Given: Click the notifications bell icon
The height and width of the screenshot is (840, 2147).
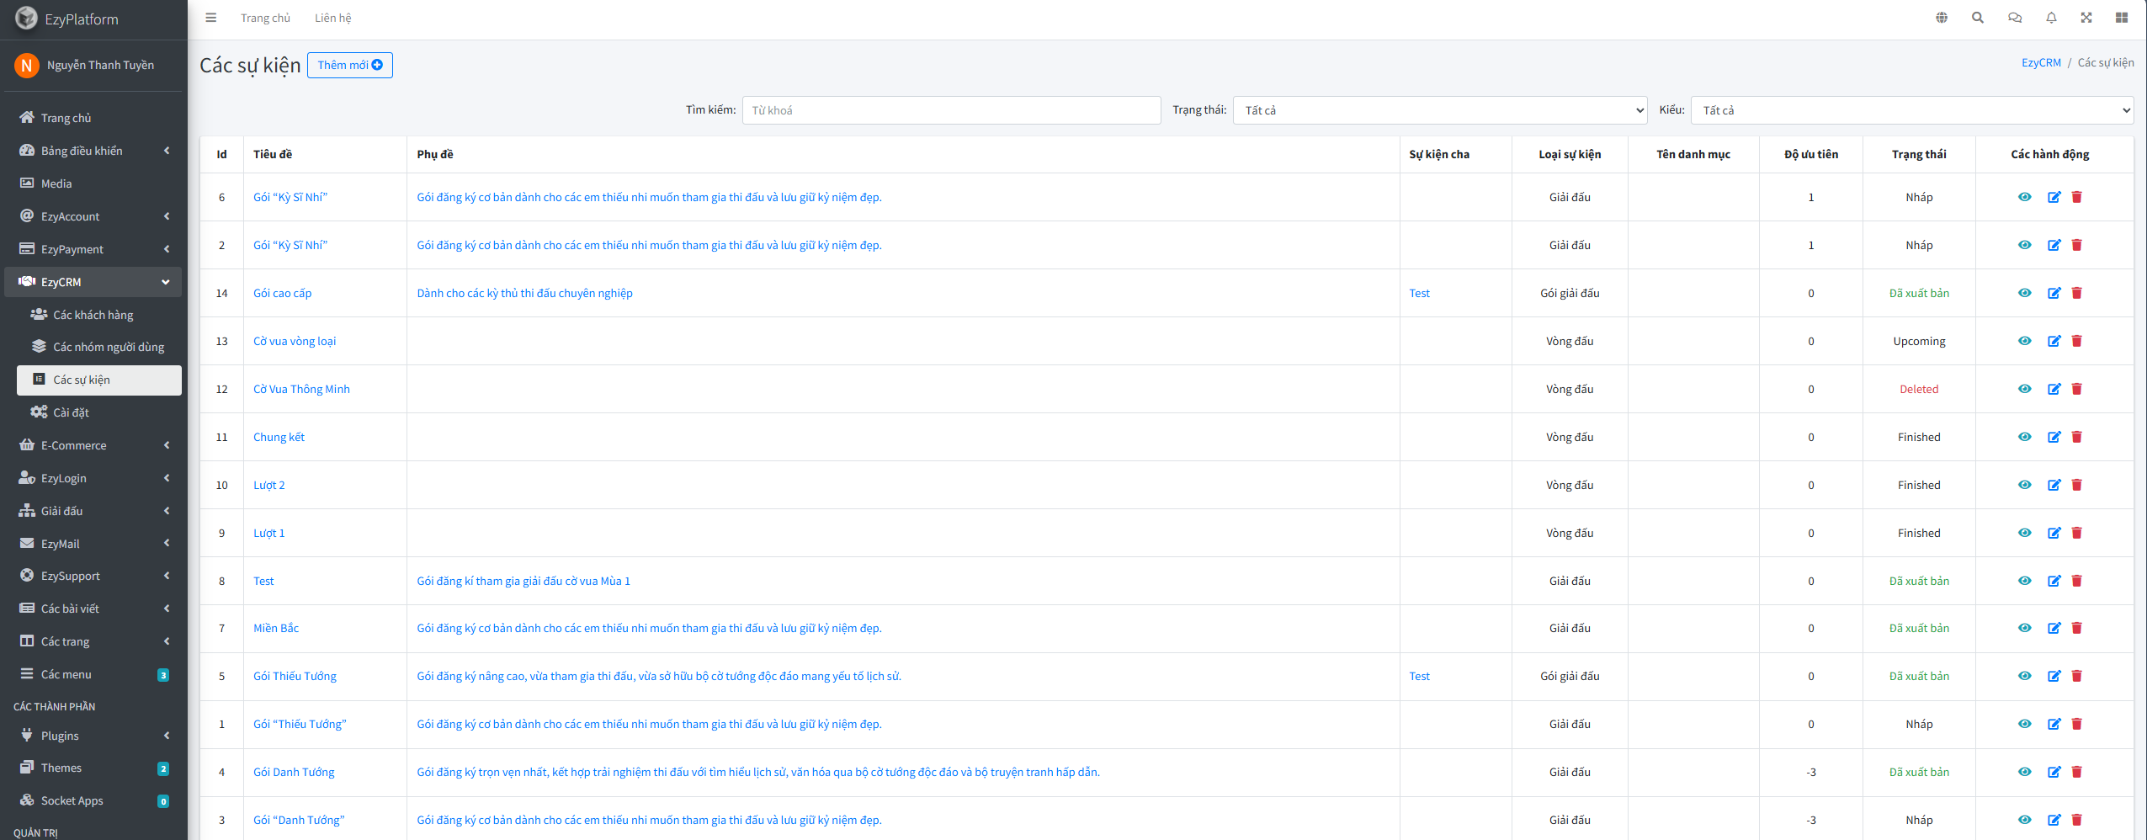Looking at the screenshot, I should click(x=2051, y=18).
